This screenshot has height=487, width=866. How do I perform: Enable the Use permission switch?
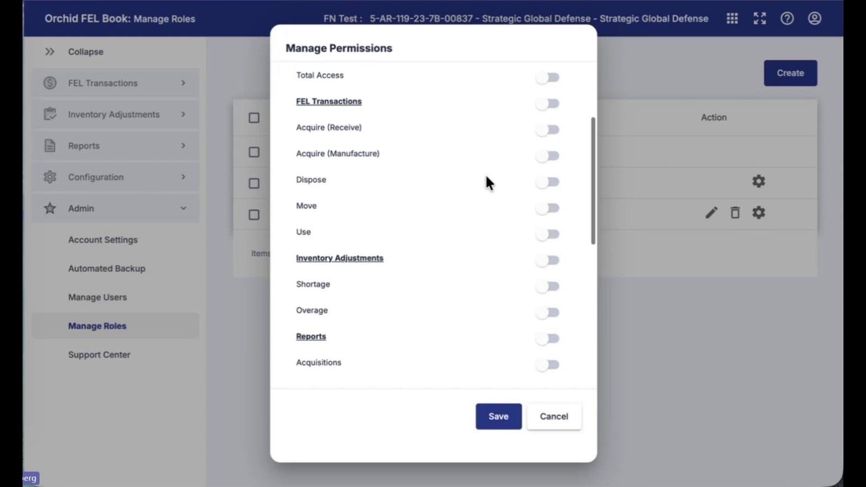click(547, 234)
